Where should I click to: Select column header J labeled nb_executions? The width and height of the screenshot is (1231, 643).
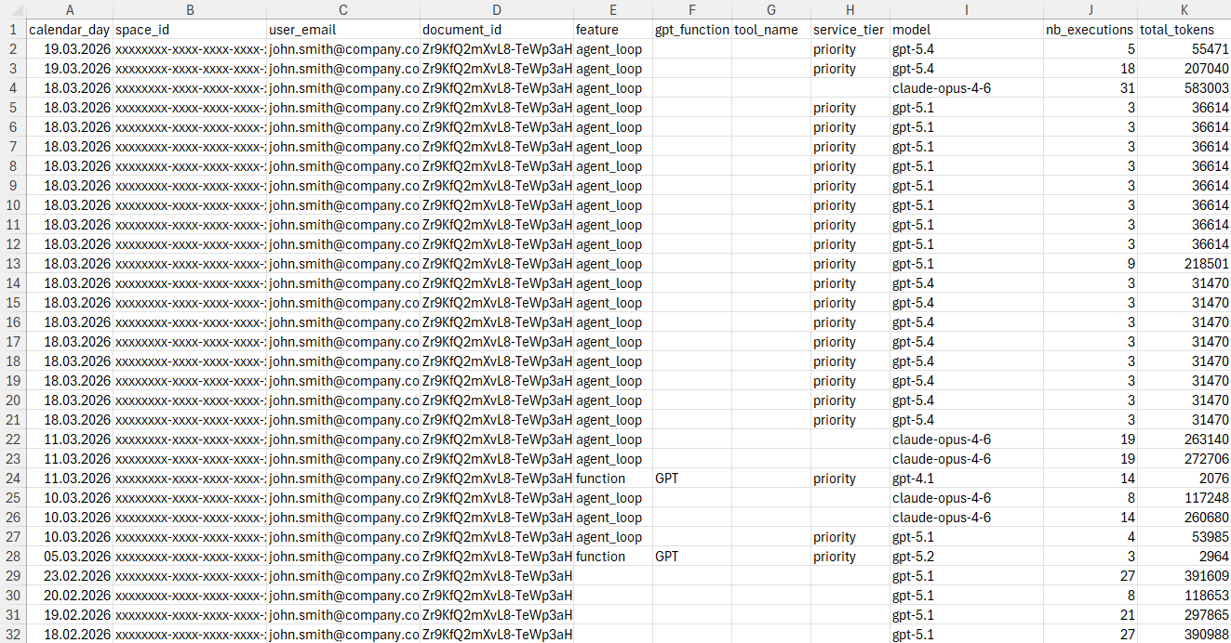point(1090,9)
